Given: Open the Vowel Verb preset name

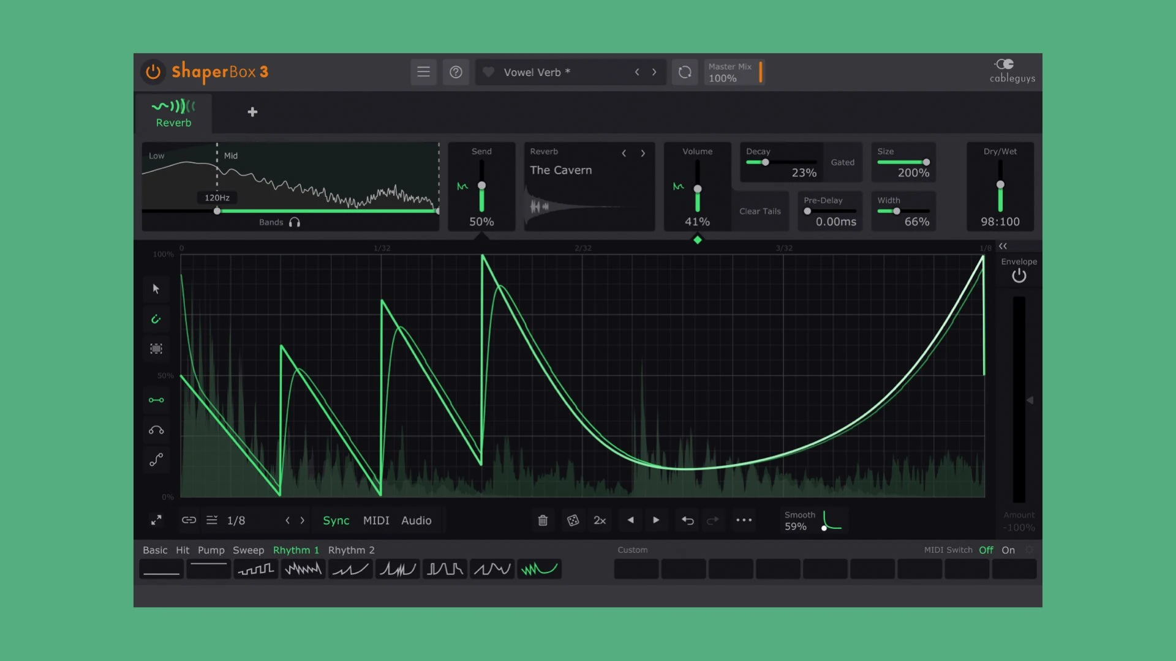Looking at the screenshot, I should (x=537, y=72).
